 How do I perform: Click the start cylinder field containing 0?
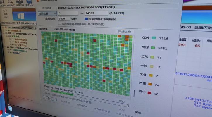(x=68, y=13)
